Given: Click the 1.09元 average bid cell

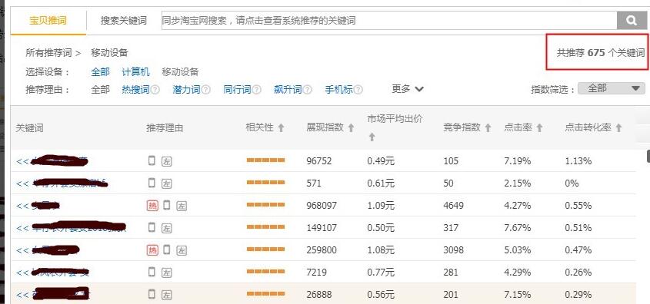Looking at the screenshot, I should (381, 206).
